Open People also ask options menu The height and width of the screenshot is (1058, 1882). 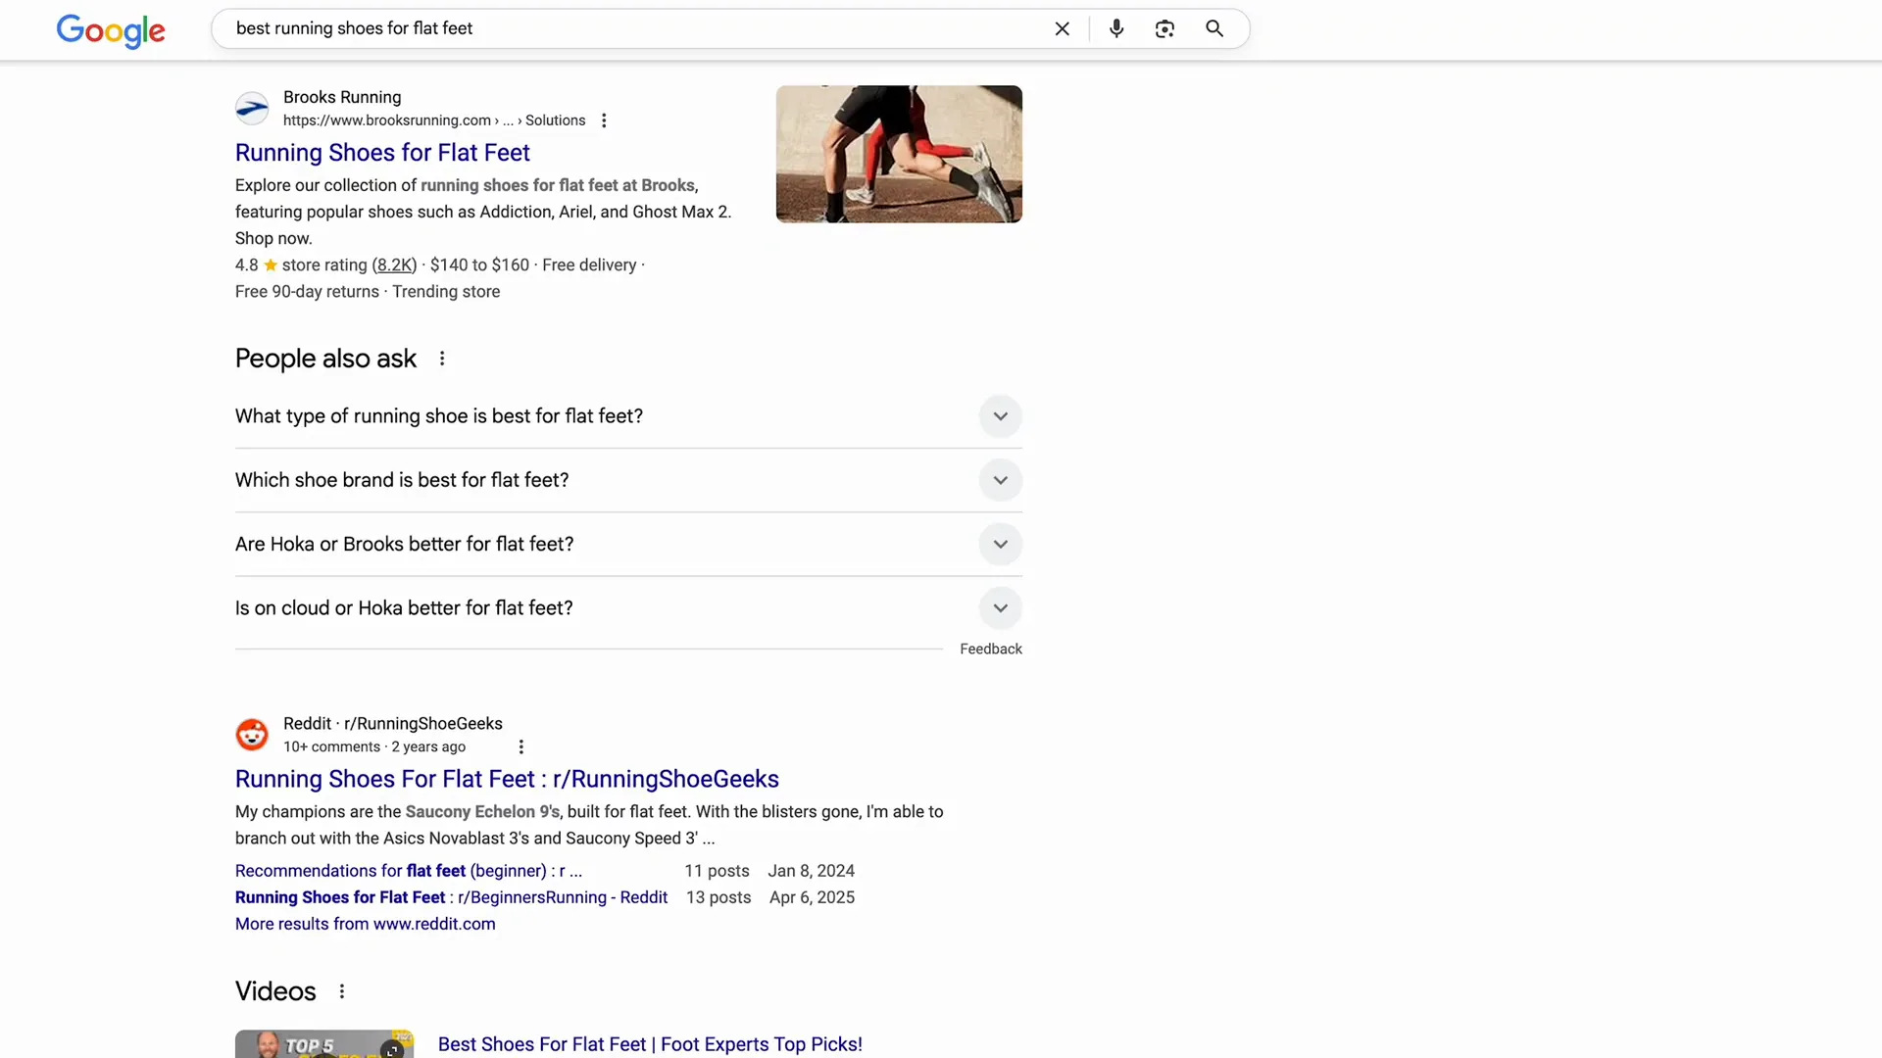442,359
